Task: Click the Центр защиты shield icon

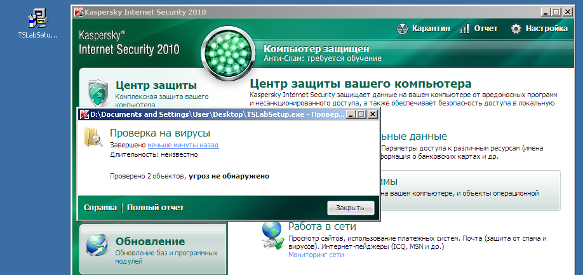Action: pyautogui.click(x=98, y=93)
